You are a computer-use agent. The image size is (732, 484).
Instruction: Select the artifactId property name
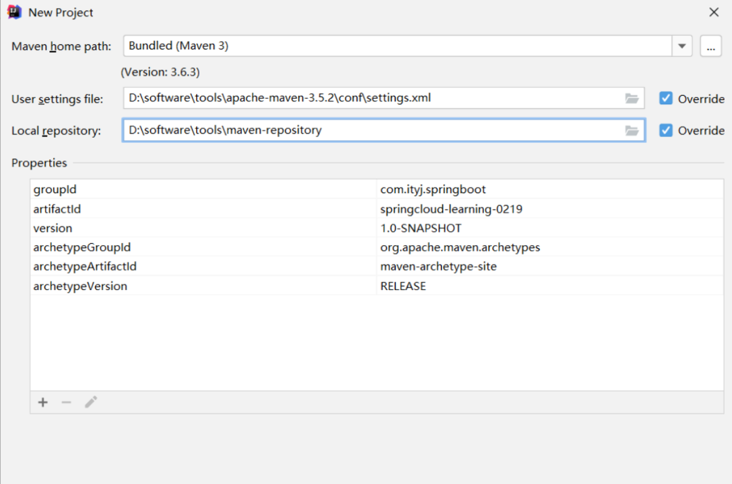coord(57,209)
